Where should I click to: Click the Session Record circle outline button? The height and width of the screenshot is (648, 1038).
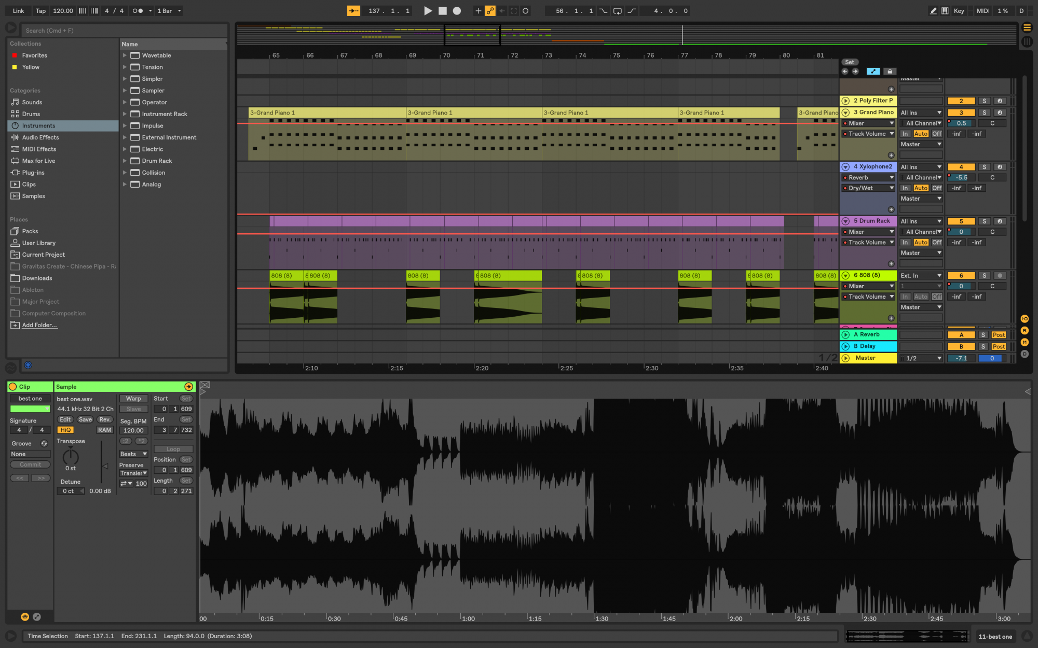(525, 10)
